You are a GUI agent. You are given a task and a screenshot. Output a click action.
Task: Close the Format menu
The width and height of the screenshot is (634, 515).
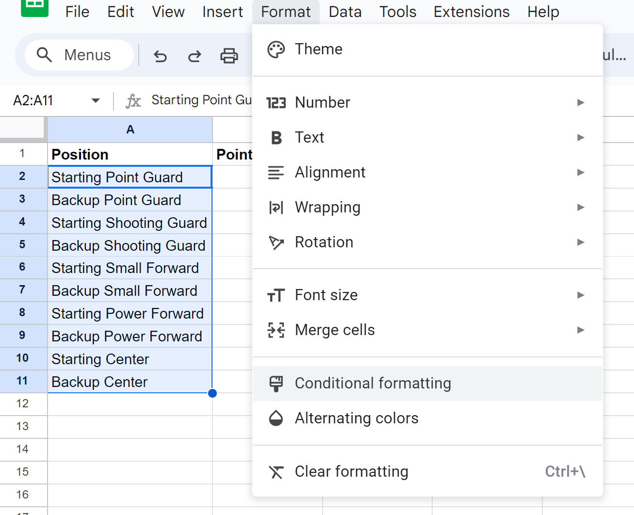[286, 12]
